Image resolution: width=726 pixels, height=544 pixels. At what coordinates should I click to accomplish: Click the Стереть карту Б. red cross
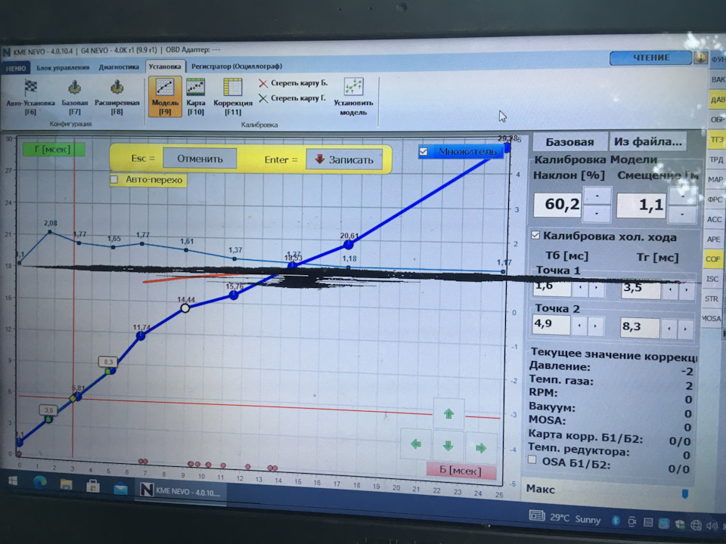click(263, 83)
